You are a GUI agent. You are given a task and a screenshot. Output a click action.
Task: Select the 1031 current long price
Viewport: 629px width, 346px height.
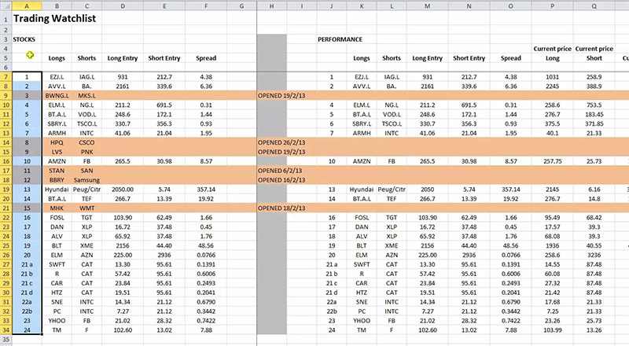point(553,76)
